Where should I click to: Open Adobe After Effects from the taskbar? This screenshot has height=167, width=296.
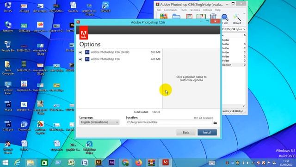[x=111, y=163]
